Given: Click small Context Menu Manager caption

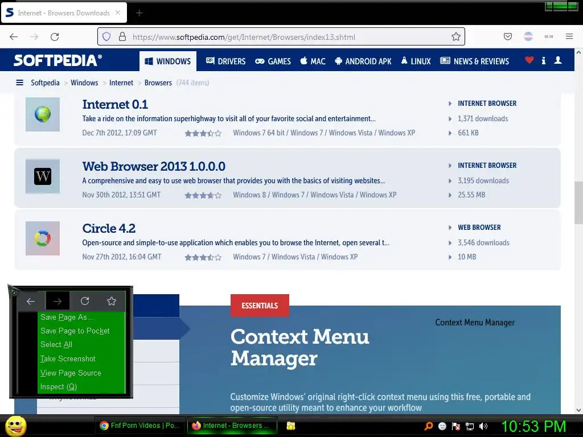Looking at the screenshot, I should (x=475, y=323).
